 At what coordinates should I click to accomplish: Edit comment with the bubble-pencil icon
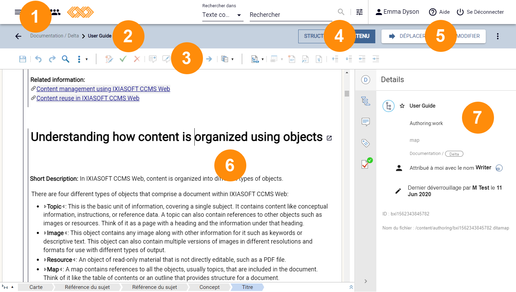click(x=166, y=59)
